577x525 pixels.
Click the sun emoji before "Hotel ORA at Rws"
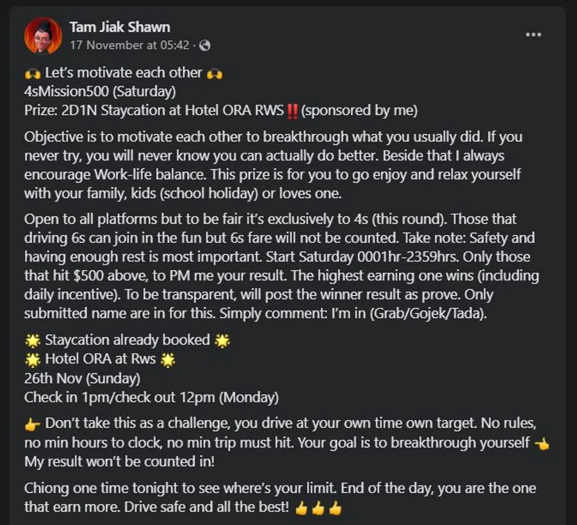pyautogui.click(x=32, y=360)
